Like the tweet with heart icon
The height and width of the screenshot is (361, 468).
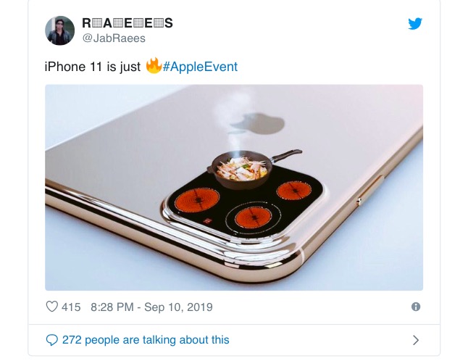point(52,307)
